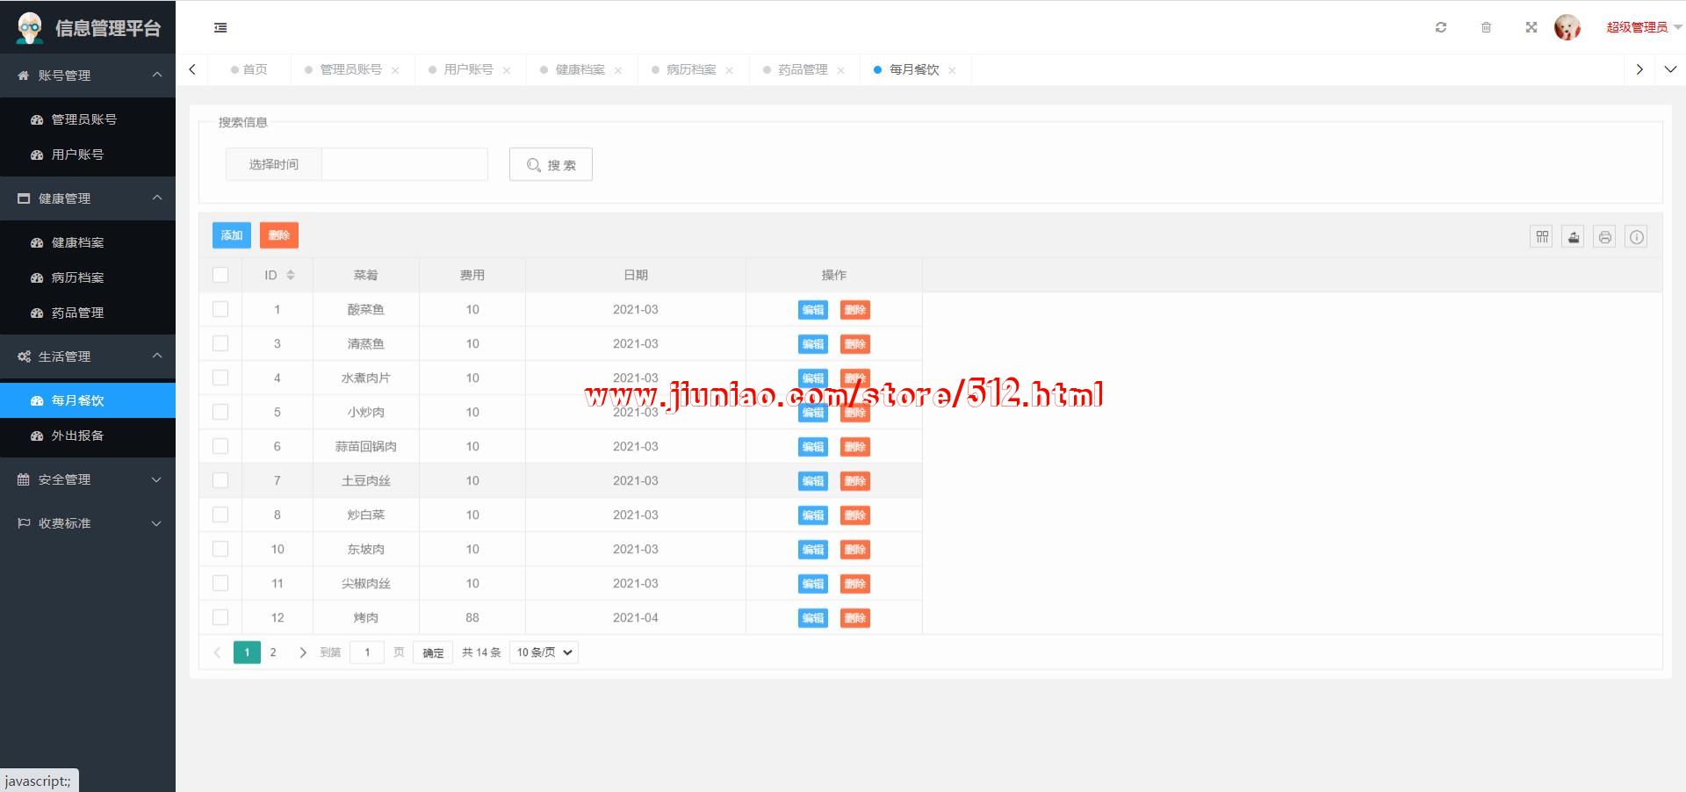This screenshot has height=792, width=1686.
Task: Click the trash clear-cache icon in top bar
Action: (x=1486, y=27)
